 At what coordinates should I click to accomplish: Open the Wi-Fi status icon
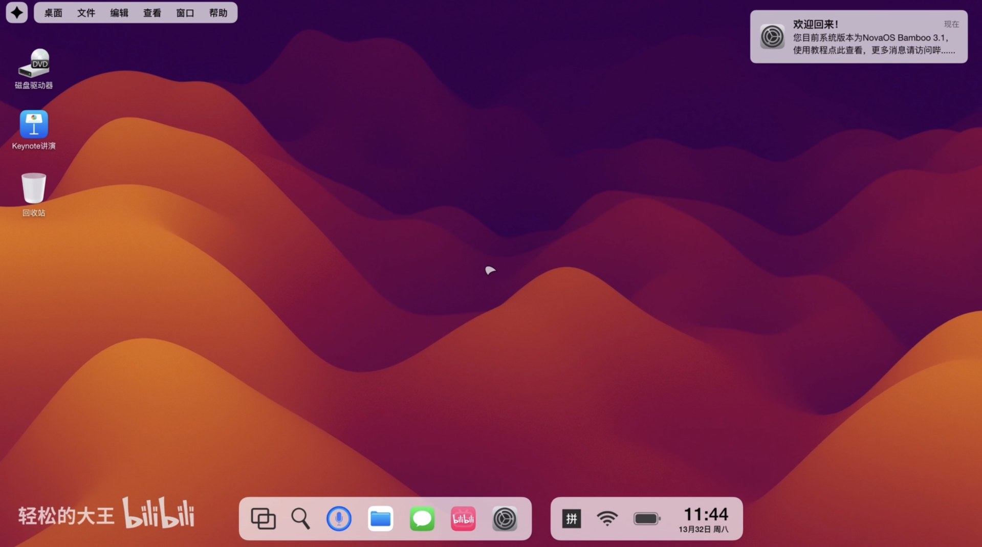(607, 518)
